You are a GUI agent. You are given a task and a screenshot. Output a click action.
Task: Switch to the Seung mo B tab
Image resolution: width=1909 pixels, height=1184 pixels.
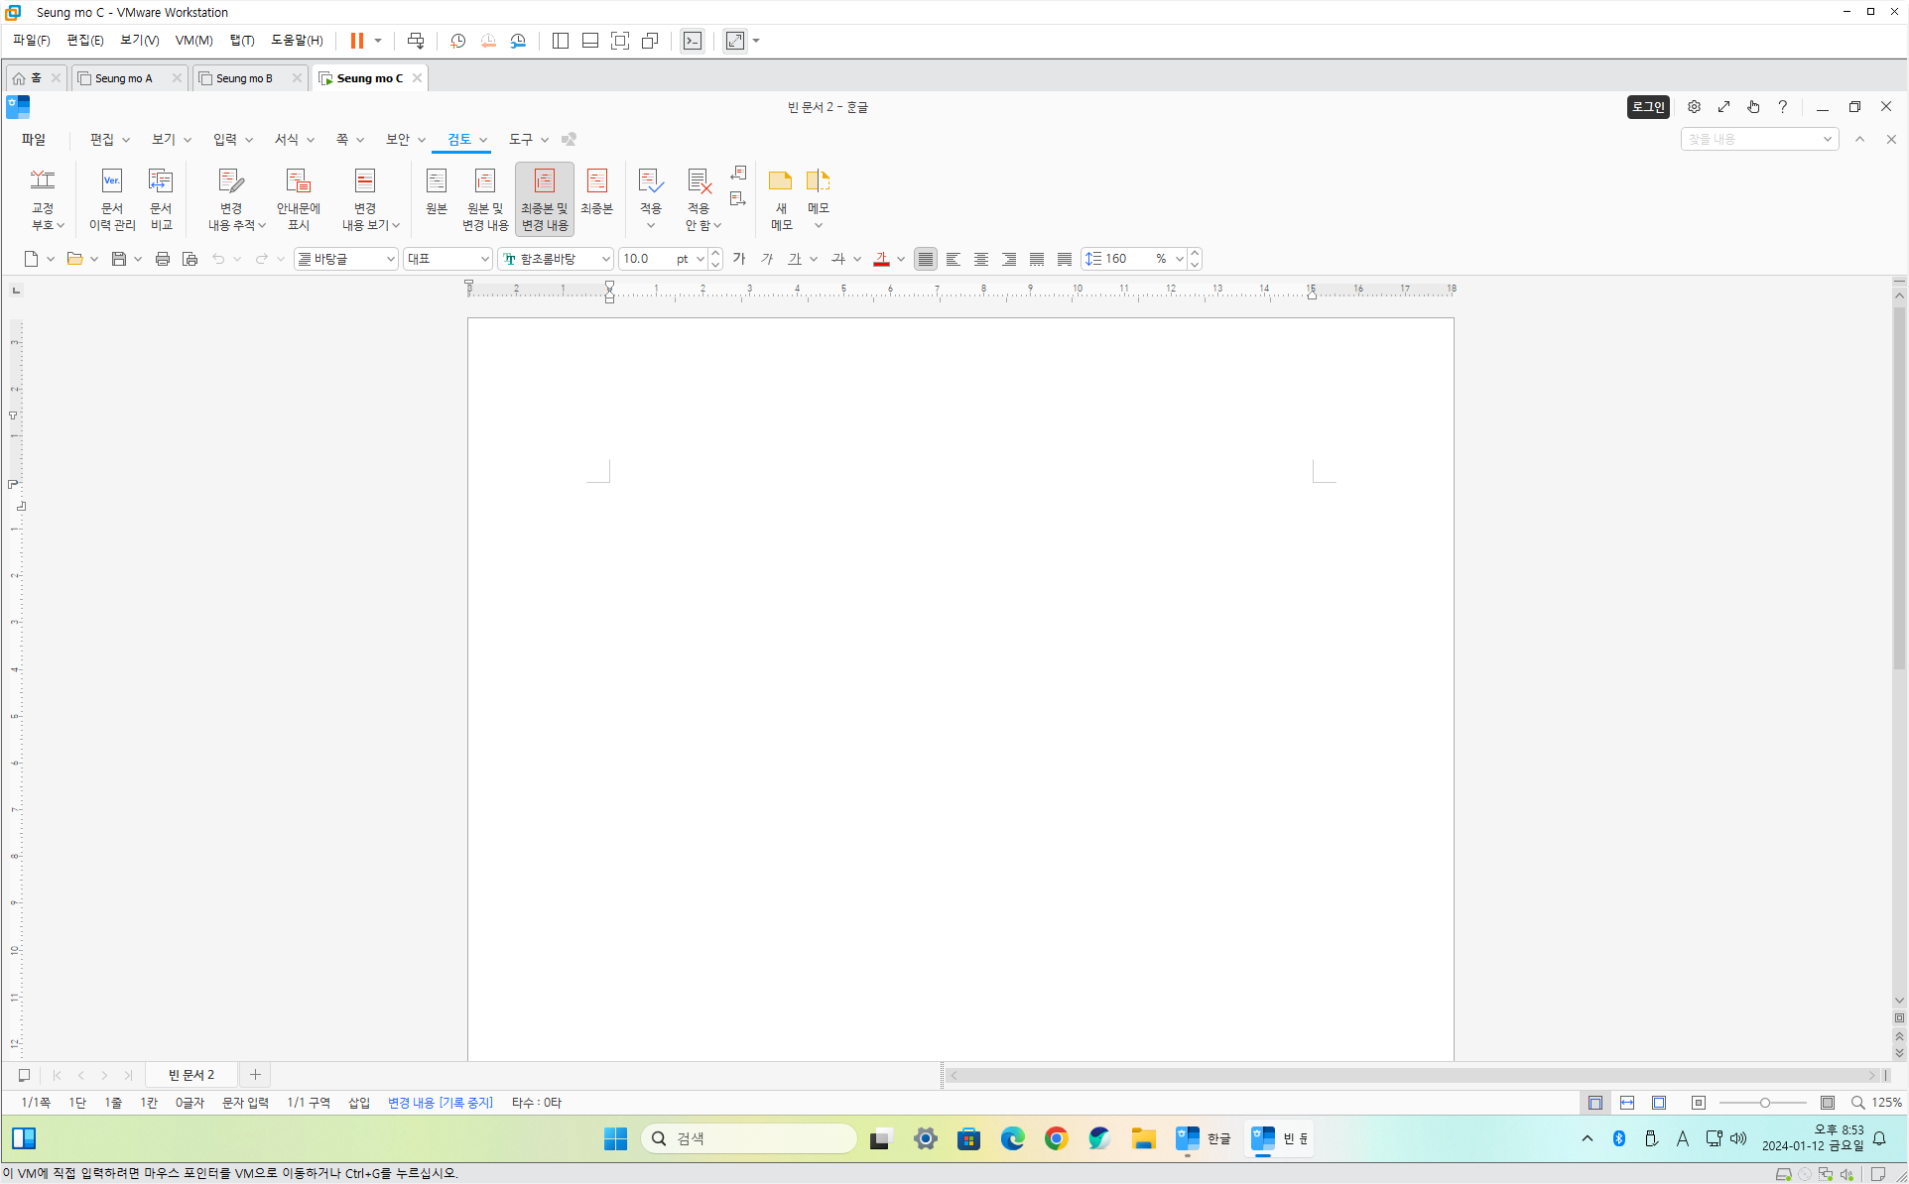pos(244,78)
